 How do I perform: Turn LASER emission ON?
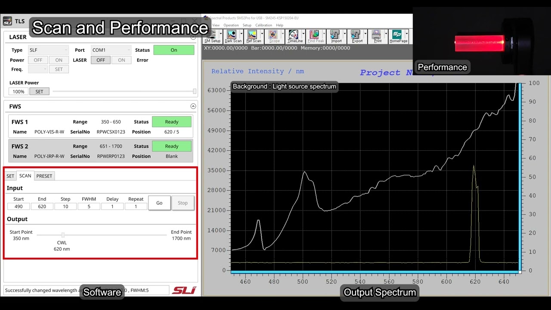(121, 60)
